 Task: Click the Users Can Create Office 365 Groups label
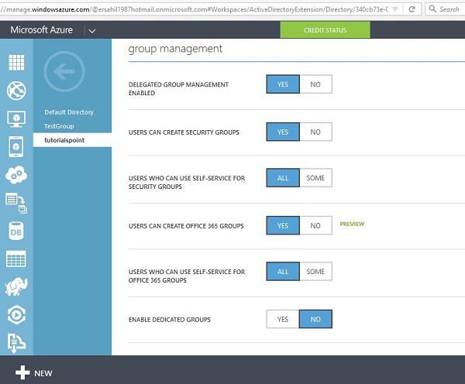pos(186,226)
